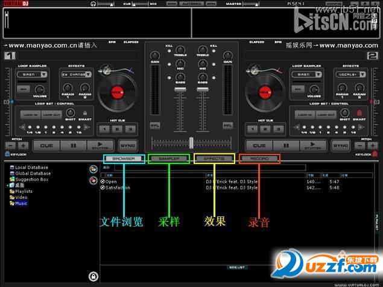Click left deck sampler VOLUME knob
Image resolution: width=383 pixels, height=287 pixels.
tap(40, 90)
